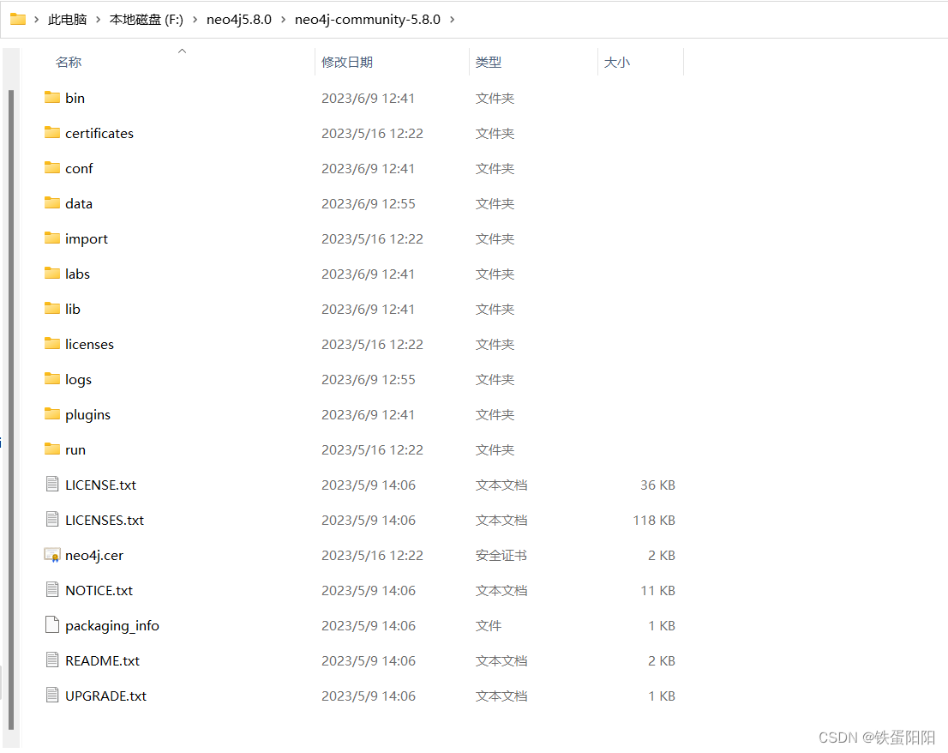Screen dimensions: 948x753
Task: Click the bin folder icon
Action: coord(52,98)
